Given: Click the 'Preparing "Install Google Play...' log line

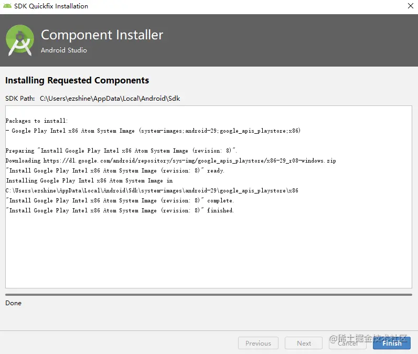Looking at the screenshot, I should 121,151.
